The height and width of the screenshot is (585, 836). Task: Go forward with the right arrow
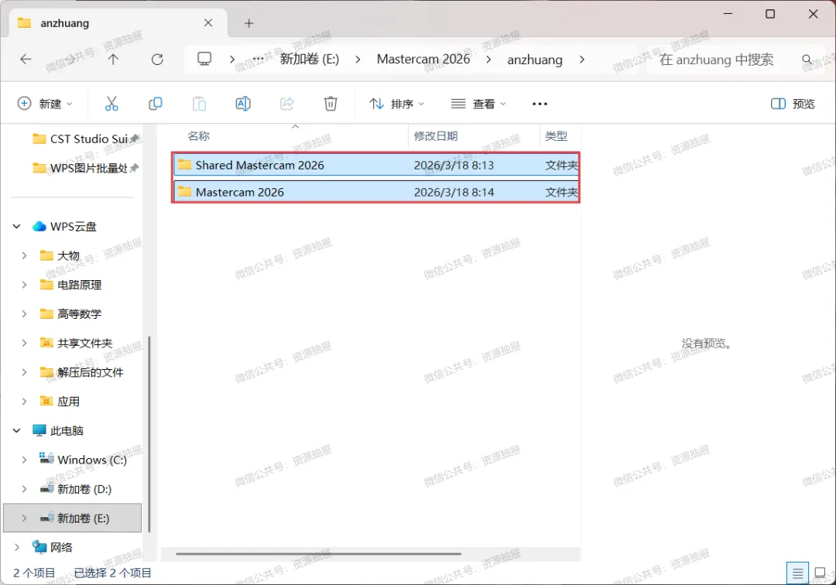tap(70, 59)
